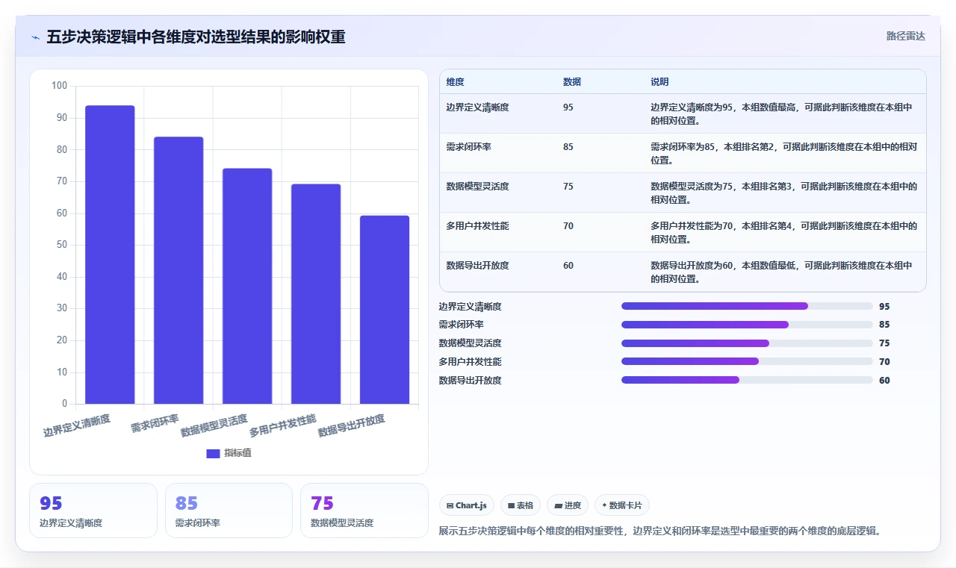Viewport: 956px width, 568px height.
Task: Click the x-axis label 数据导出开放度
Action: point(352,425)
